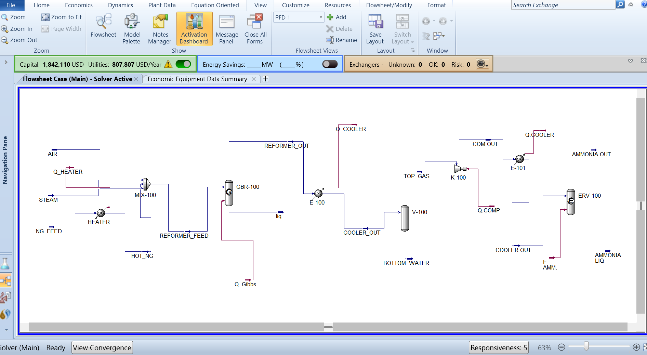Viewport: 647px width, 355px height.
Task: Select the ERV-100 reactor block
Action: pos(571,202)
